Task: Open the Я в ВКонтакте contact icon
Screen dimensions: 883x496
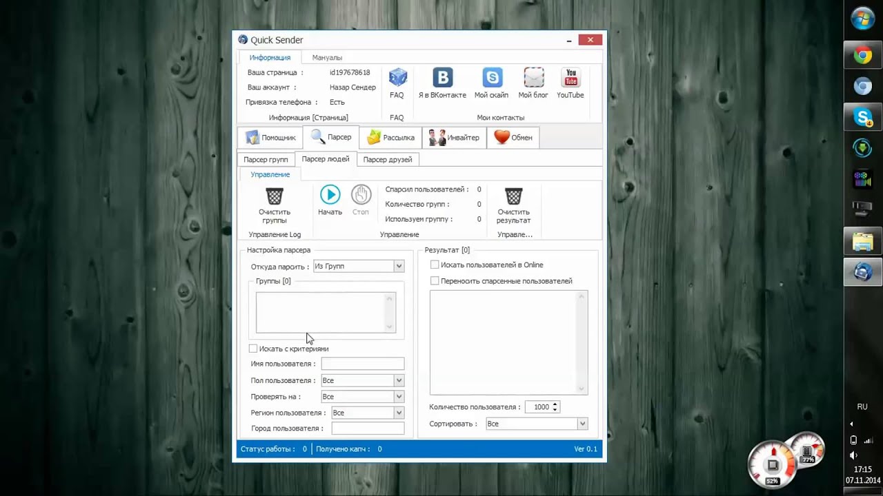Action: pos(442,78)
